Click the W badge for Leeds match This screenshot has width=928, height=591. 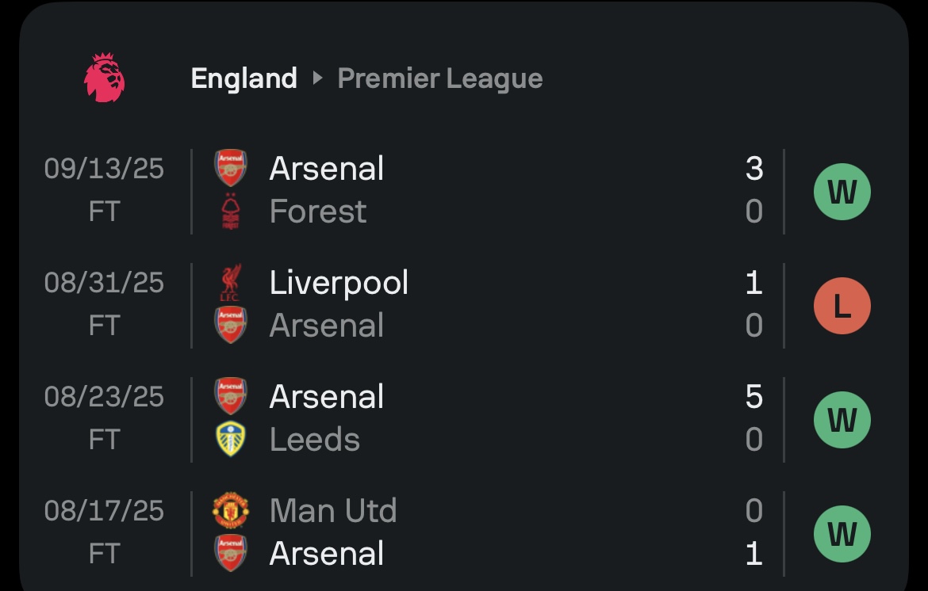(x=842, y=420)
